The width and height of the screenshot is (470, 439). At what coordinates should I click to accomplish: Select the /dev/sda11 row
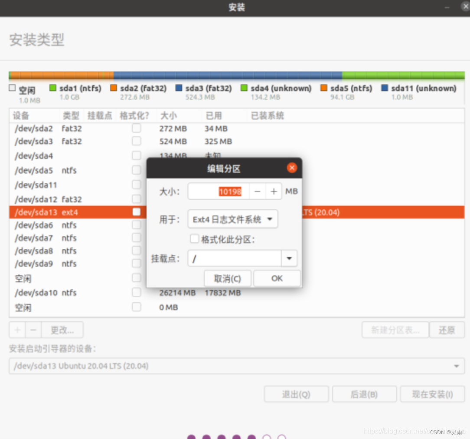tap(78, 185)
